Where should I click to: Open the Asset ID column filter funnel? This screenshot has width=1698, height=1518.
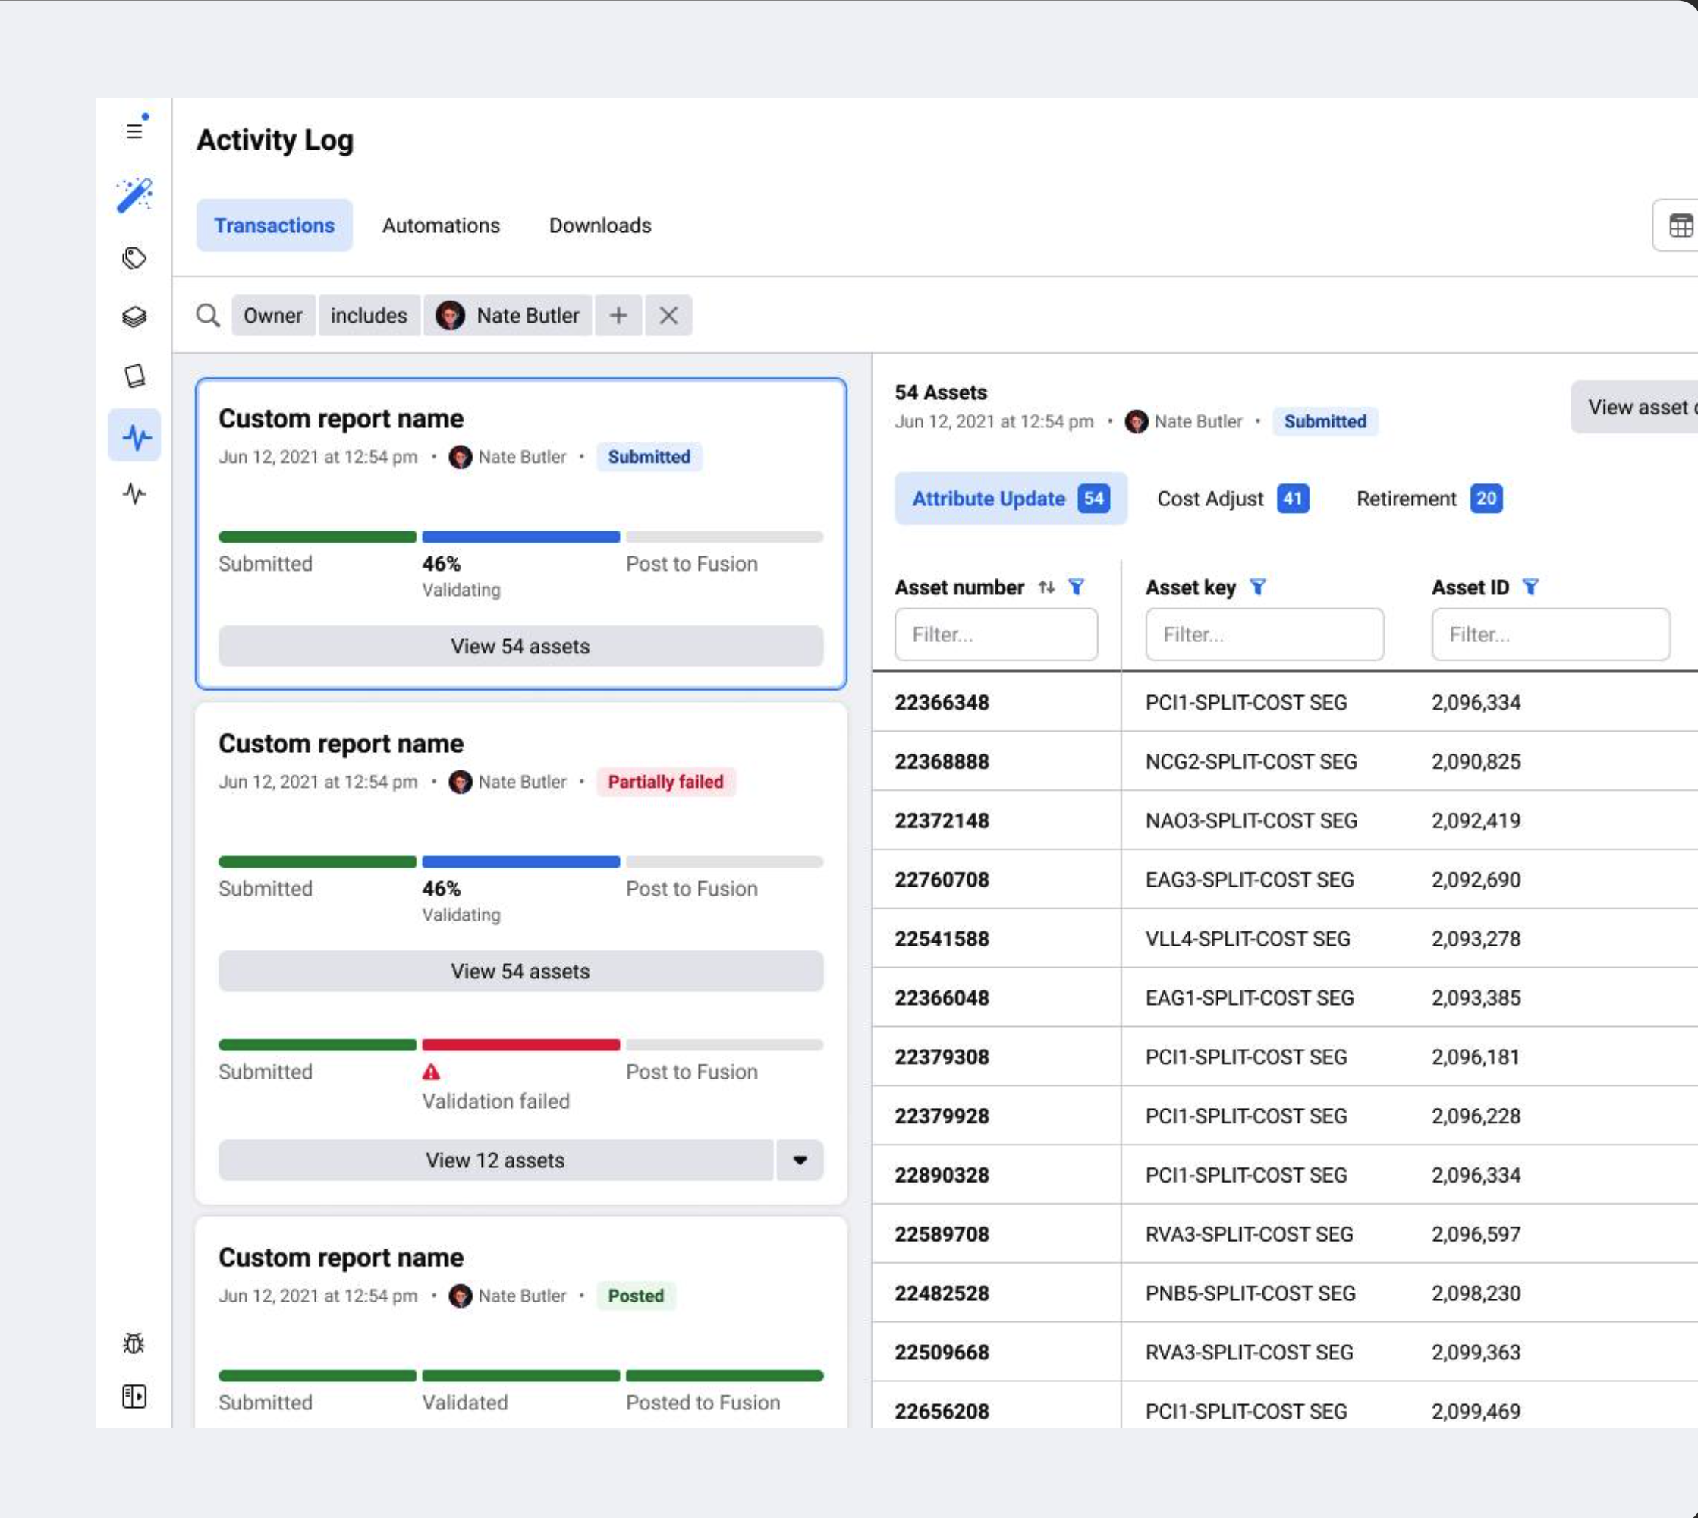coord(1531,587)
